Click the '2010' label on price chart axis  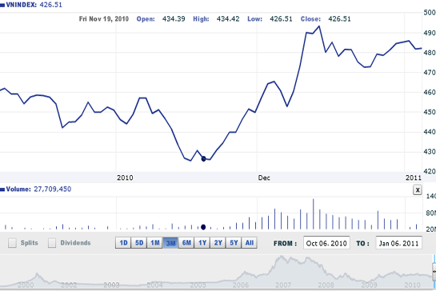click(x=125, y=177)
